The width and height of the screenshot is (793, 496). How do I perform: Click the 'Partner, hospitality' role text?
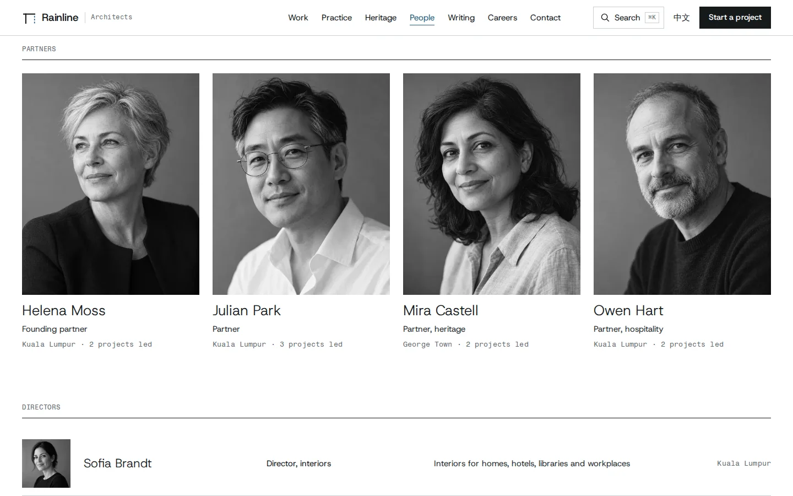click(628, 329)
